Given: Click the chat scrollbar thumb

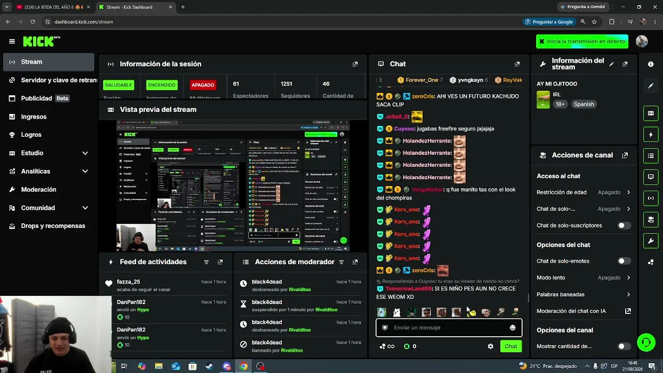Looking at the screenshot, I should pos(528,298).
